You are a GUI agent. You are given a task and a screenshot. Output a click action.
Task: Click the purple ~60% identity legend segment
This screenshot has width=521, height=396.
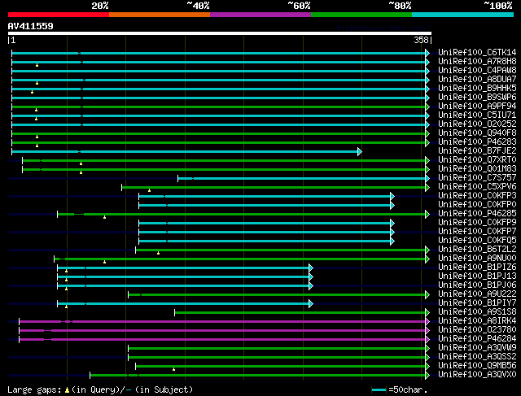pos(260,15)
